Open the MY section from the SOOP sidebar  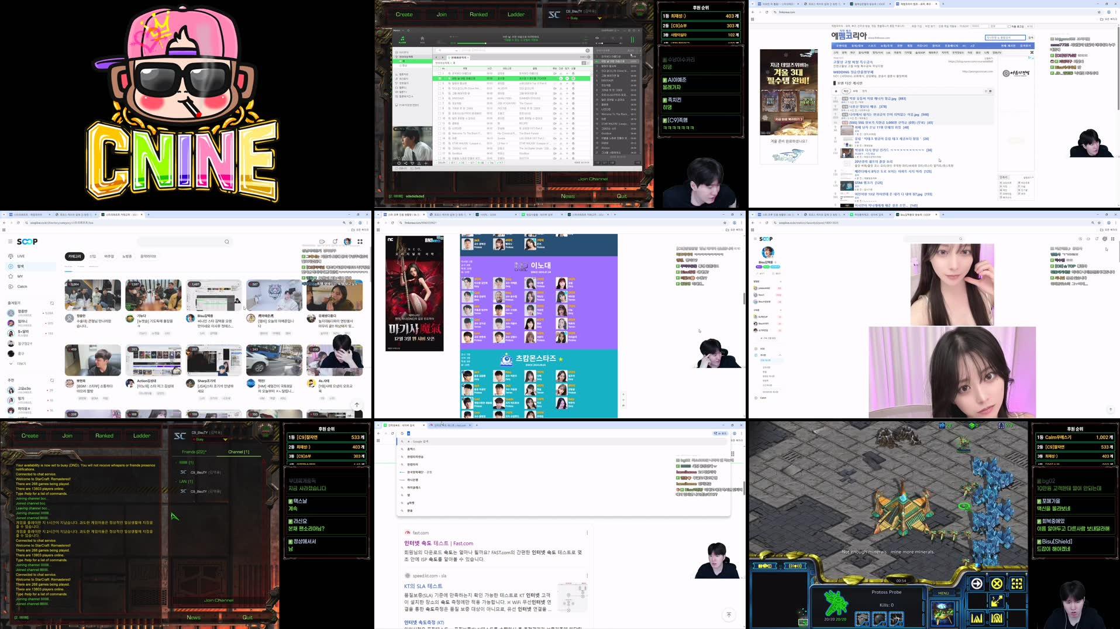click(11, 276)
